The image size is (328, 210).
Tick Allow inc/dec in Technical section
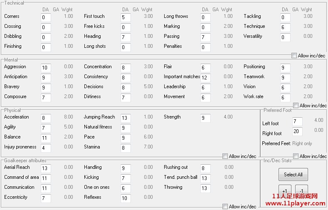point(294,56)
